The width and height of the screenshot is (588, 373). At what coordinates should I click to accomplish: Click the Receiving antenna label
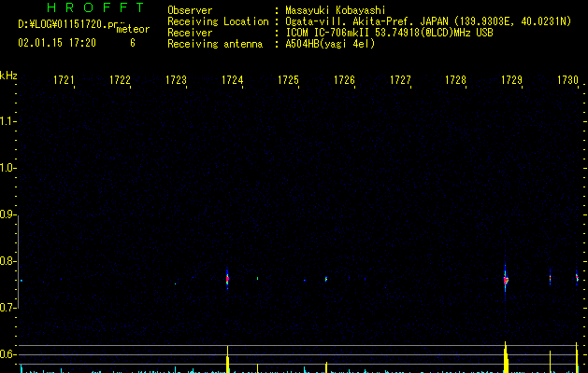point(215,44)
